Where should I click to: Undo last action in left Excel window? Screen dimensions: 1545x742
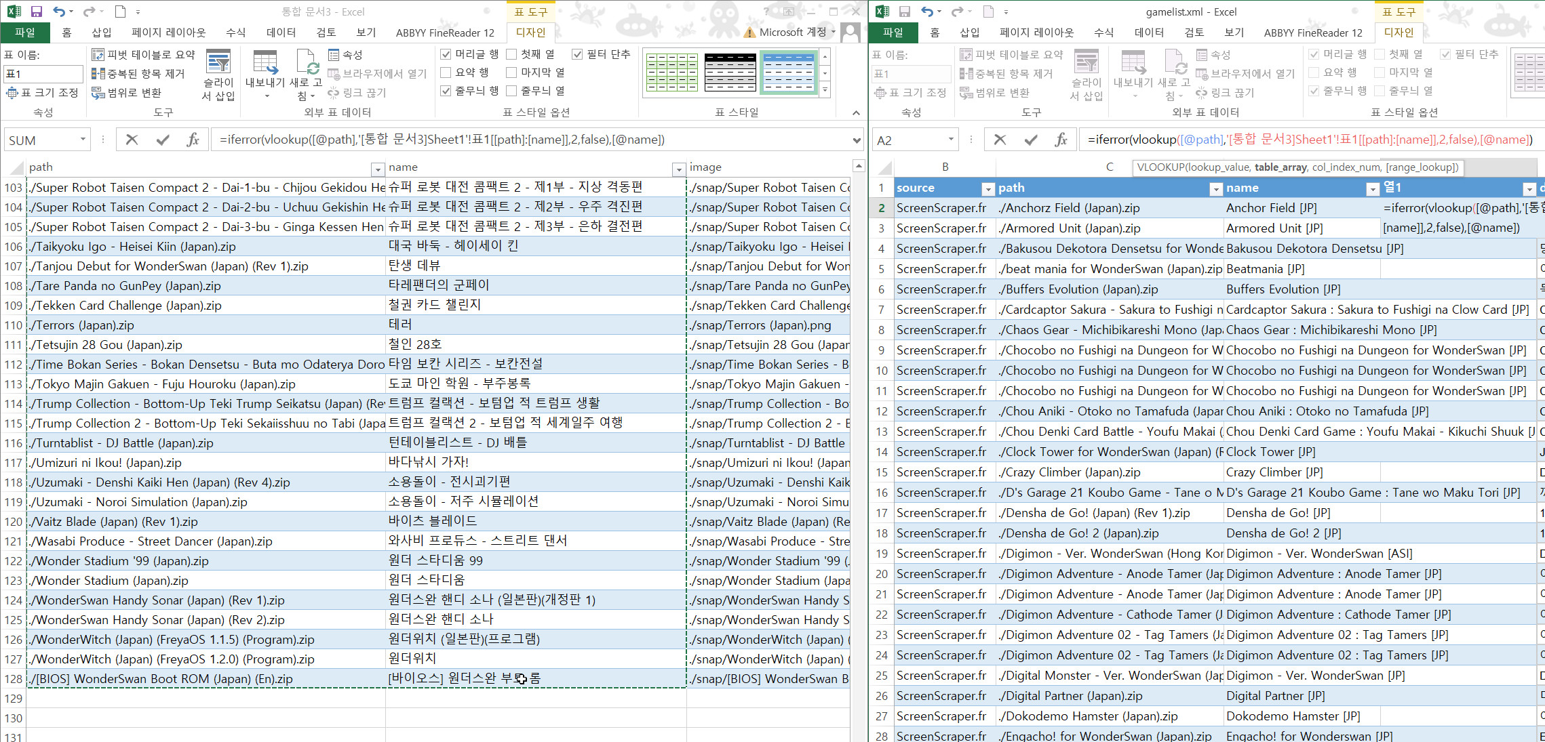[x=59, y=12]
